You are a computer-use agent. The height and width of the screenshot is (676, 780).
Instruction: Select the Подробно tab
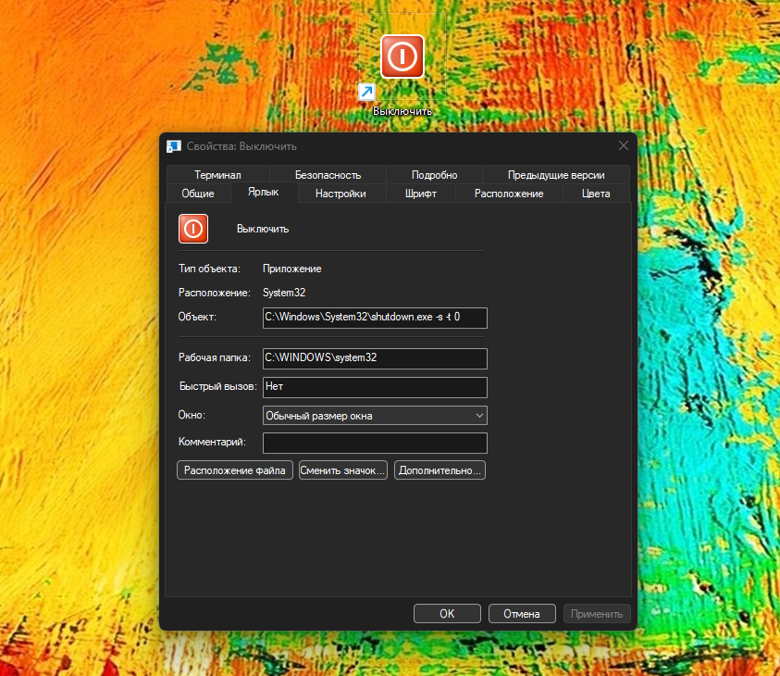[434, 175]
